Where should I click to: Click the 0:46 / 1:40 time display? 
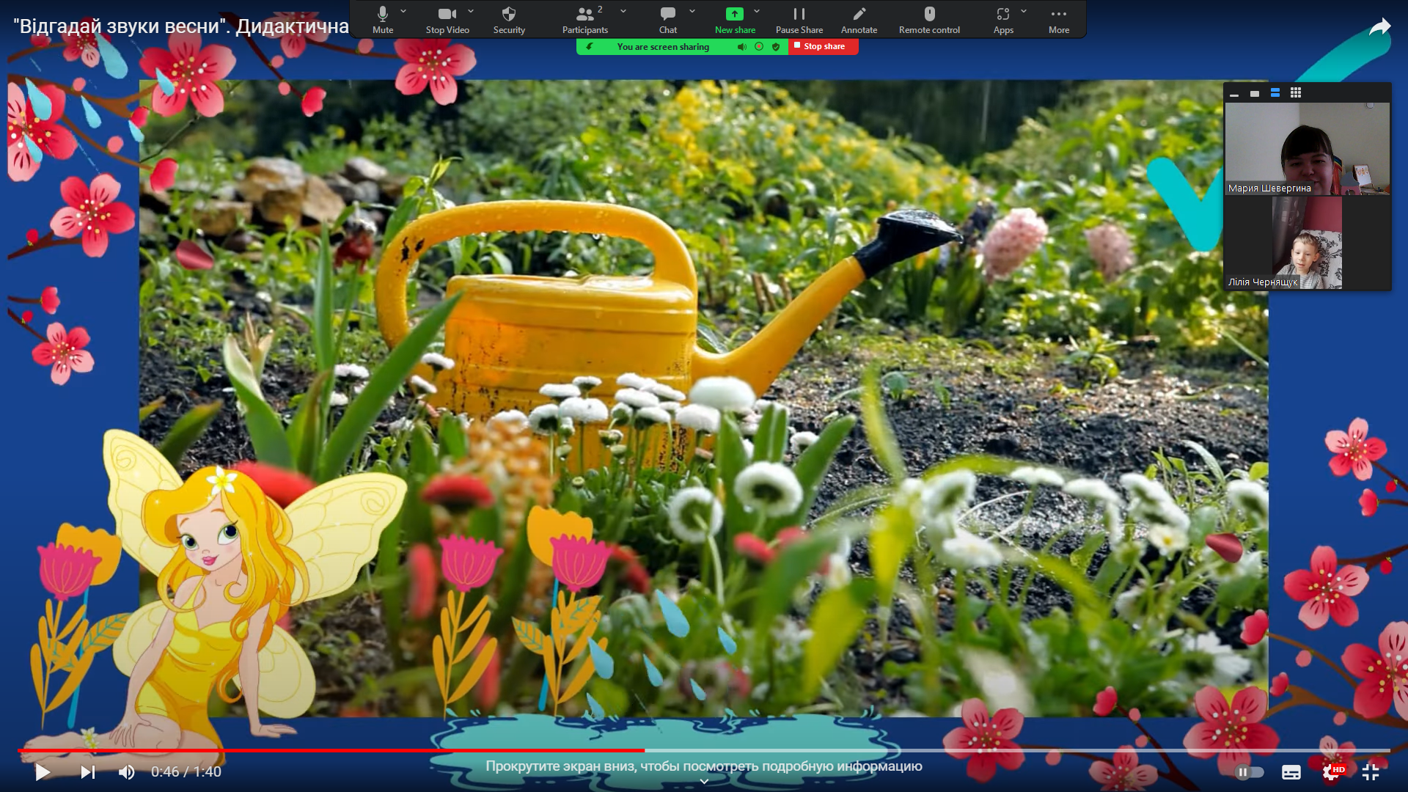(186, 771)
